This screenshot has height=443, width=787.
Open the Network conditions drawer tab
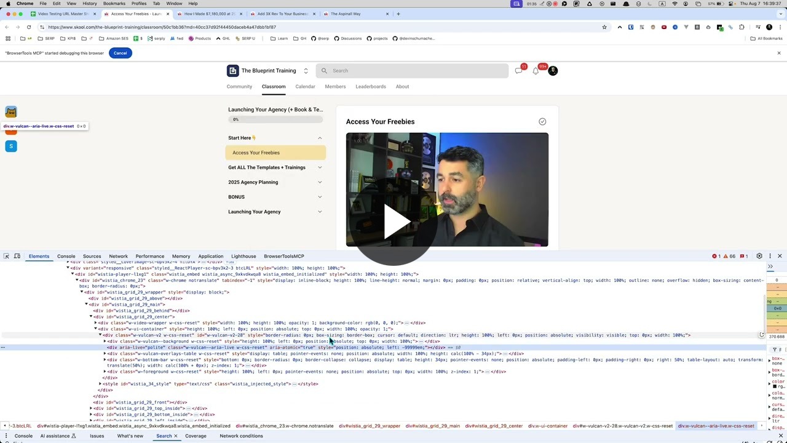[x=241, y=436]
